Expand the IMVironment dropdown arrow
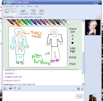This screenshot has height=101, width=103. [26, 12]
